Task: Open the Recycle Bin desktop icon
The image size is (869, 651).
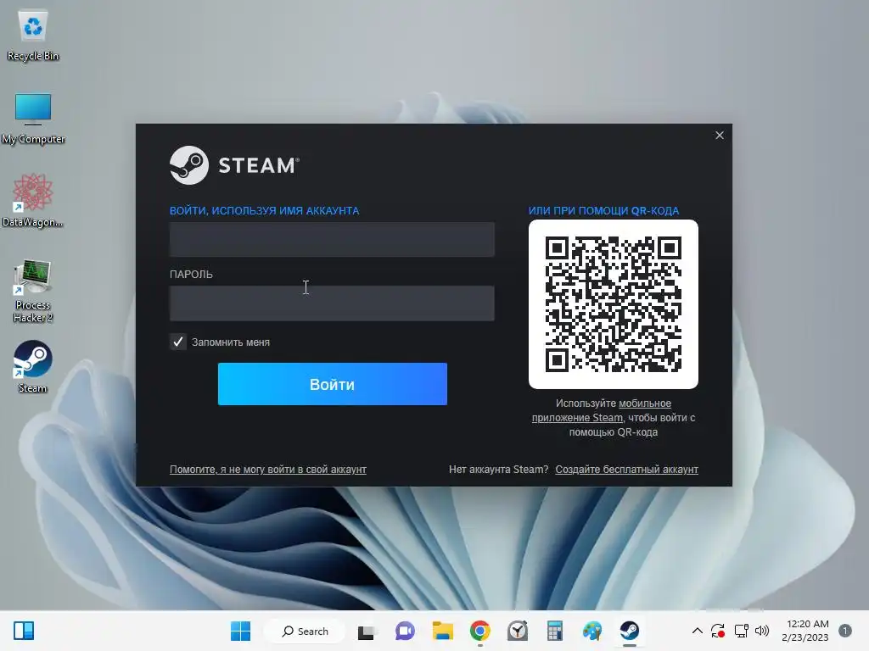Action: click(33, 36)
